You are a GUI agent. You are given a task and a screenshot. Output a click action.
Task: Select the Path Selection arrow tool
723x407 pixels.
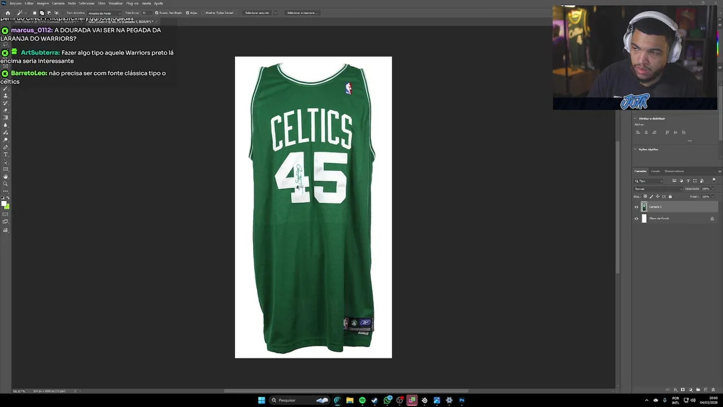point(6,162)
